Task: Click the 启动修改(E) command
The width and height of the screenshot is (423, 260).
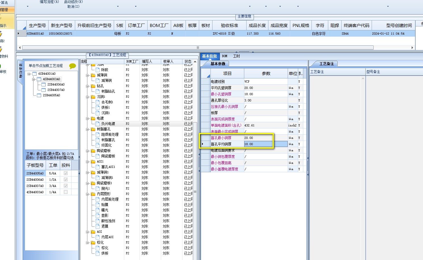Action: pos(73,2)
